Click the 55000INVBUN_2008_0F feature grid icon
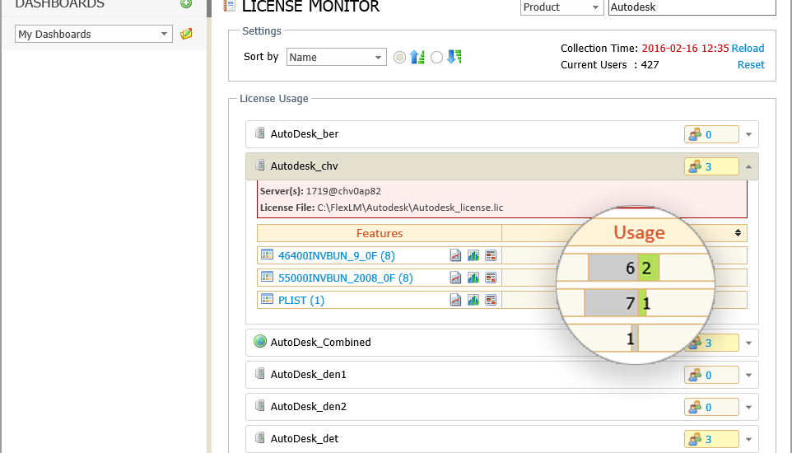 coord(267,277)
